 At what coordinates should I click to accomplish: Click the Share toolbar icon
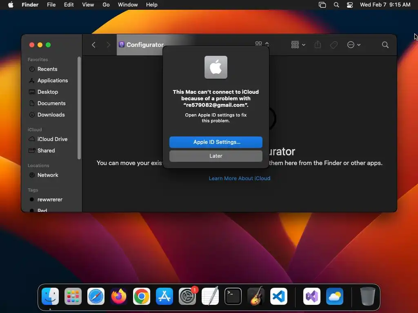click(x=318, y=45)
